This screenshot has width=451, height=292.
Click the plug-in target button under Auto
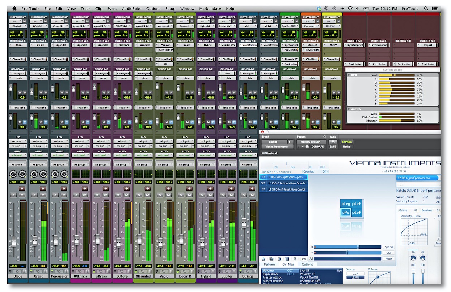pos(333,142)
